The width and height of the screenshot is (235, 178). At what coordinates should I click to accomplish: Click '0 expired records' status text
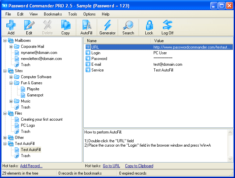click(x=133, y=173)
